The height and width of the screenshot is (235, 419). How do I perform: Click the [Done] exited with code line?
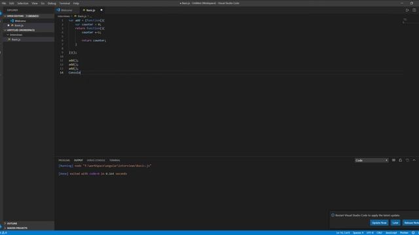[x=93, y=174]
